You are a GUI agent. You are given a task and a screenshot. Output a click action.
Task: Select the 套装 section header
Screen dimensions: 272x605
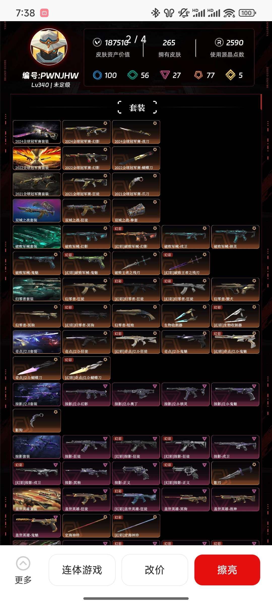pos(137,108)
